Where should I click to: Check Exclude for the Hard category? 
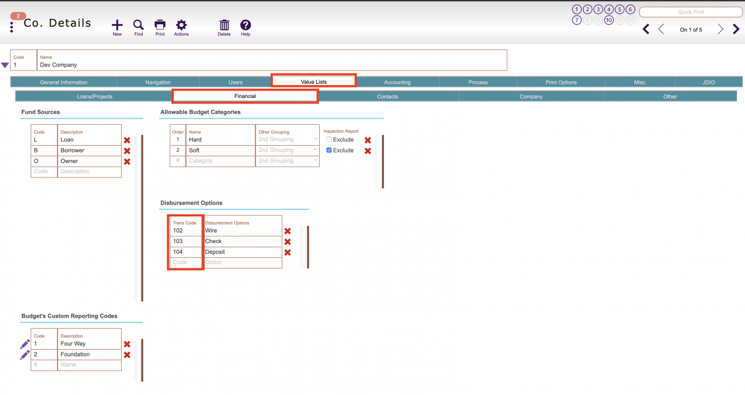point(328,139)
